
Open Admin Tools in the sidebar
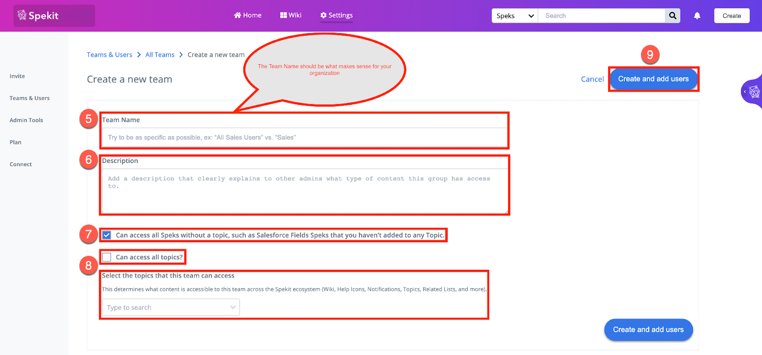(26, 120)
